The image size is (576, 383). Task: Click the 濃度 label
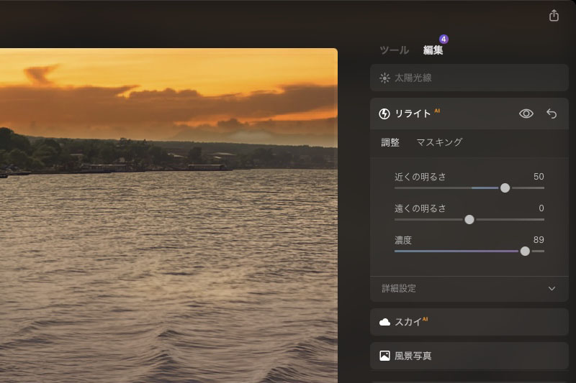coord(403,240)
